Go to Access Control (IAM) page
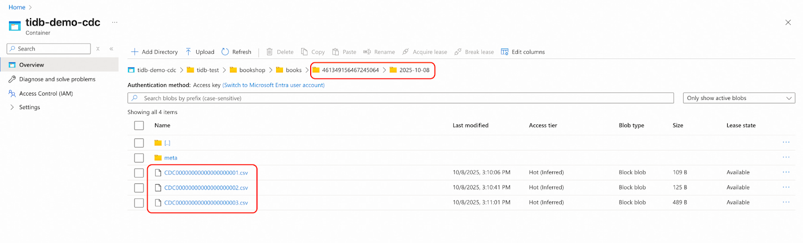Screen dimensions: 803x243 point(46,94)
